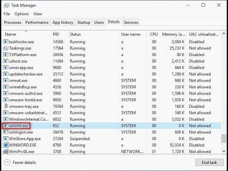Click the taskhostw.exe process icon
The image size is (228, 171).
point(6,42)
